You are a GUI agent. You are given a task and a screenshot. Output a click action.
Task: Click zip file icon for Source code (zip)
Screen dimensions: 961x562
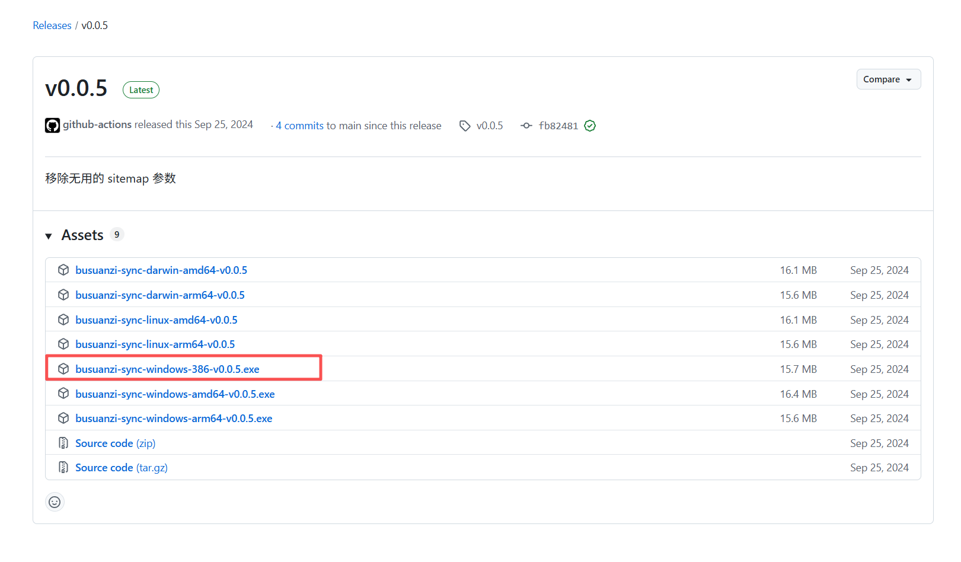coord(63,443)
